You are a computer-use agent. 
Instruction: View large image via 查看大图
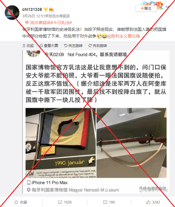click(x=49, y=46)
